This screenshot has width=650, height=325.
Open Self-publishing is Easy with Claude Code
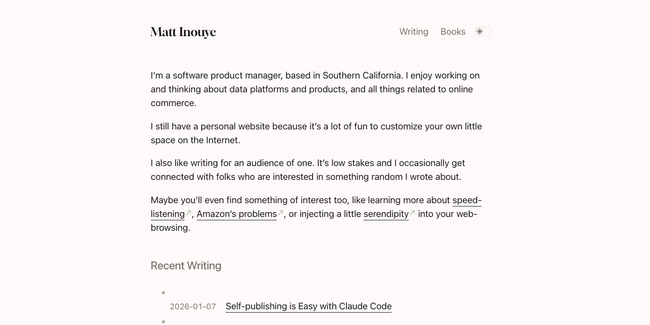pos(308,306)
